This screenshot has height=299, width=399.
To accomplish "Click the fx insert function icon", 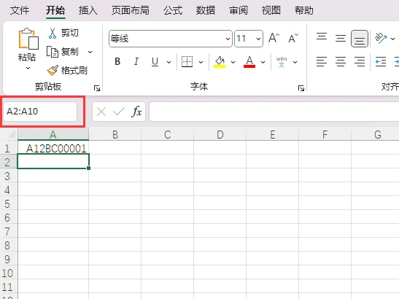I will click(136, 112).
